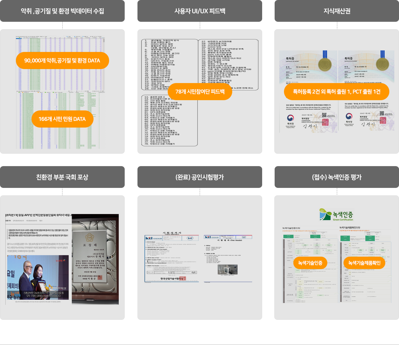Click the red QR code on right patent certificate
The height and width of the screenshot is (345, 399).
click(x=383, y=121)
